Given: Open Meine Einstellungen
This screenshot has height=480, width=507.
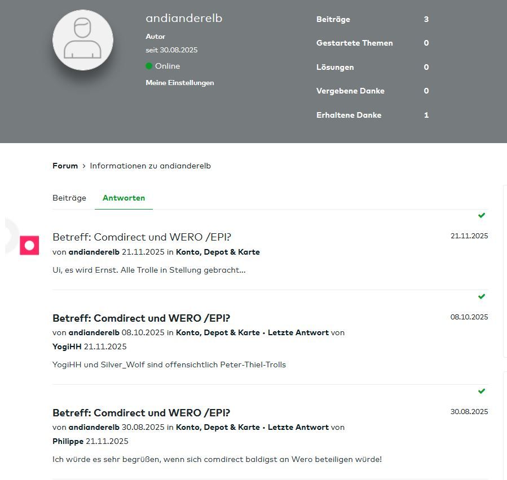Looking at the screenshot, I should pos(179,83).
